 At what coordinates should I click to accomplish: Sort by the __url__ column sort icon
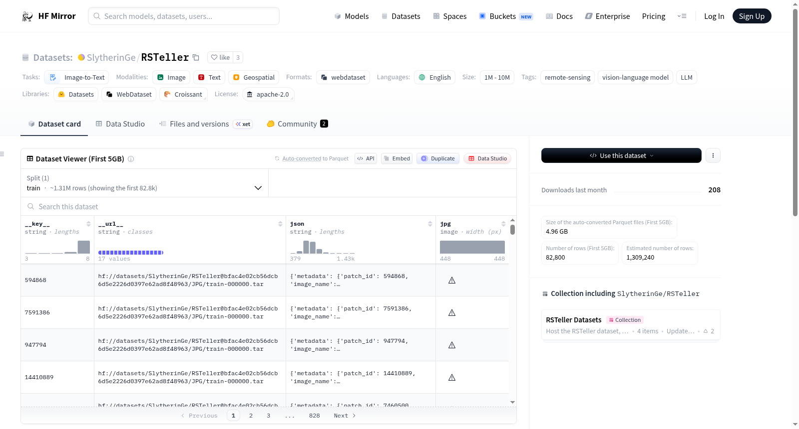pyautogui.click(x=280, y=224)
